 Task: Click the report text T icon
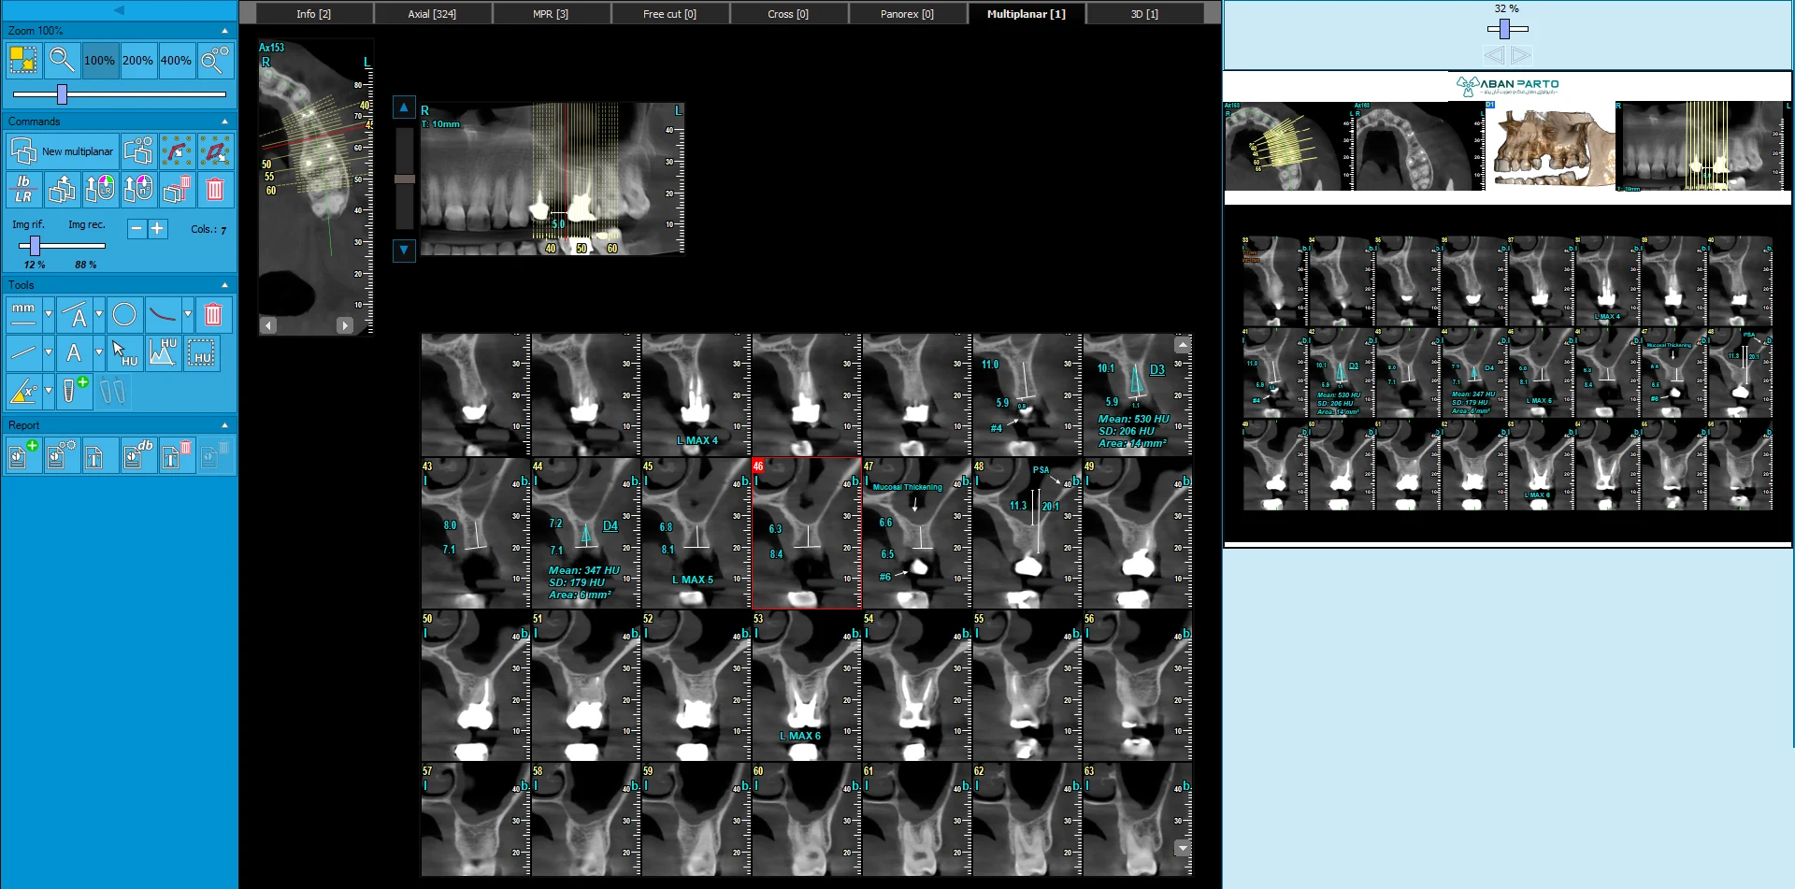tap(100, 455)
